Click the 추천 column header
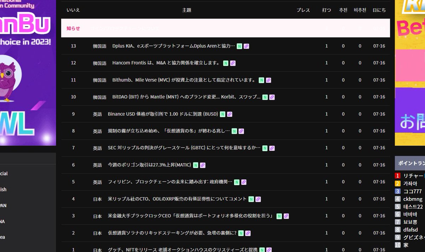 click(x=343, y=10)
